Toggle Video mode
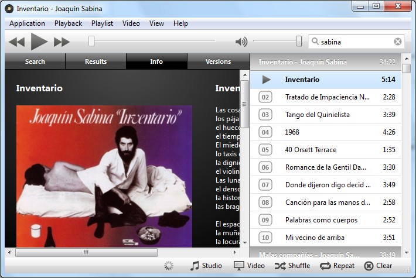This screenshot has height=278, width=416. pyautogui.click(x=249, y=266)
